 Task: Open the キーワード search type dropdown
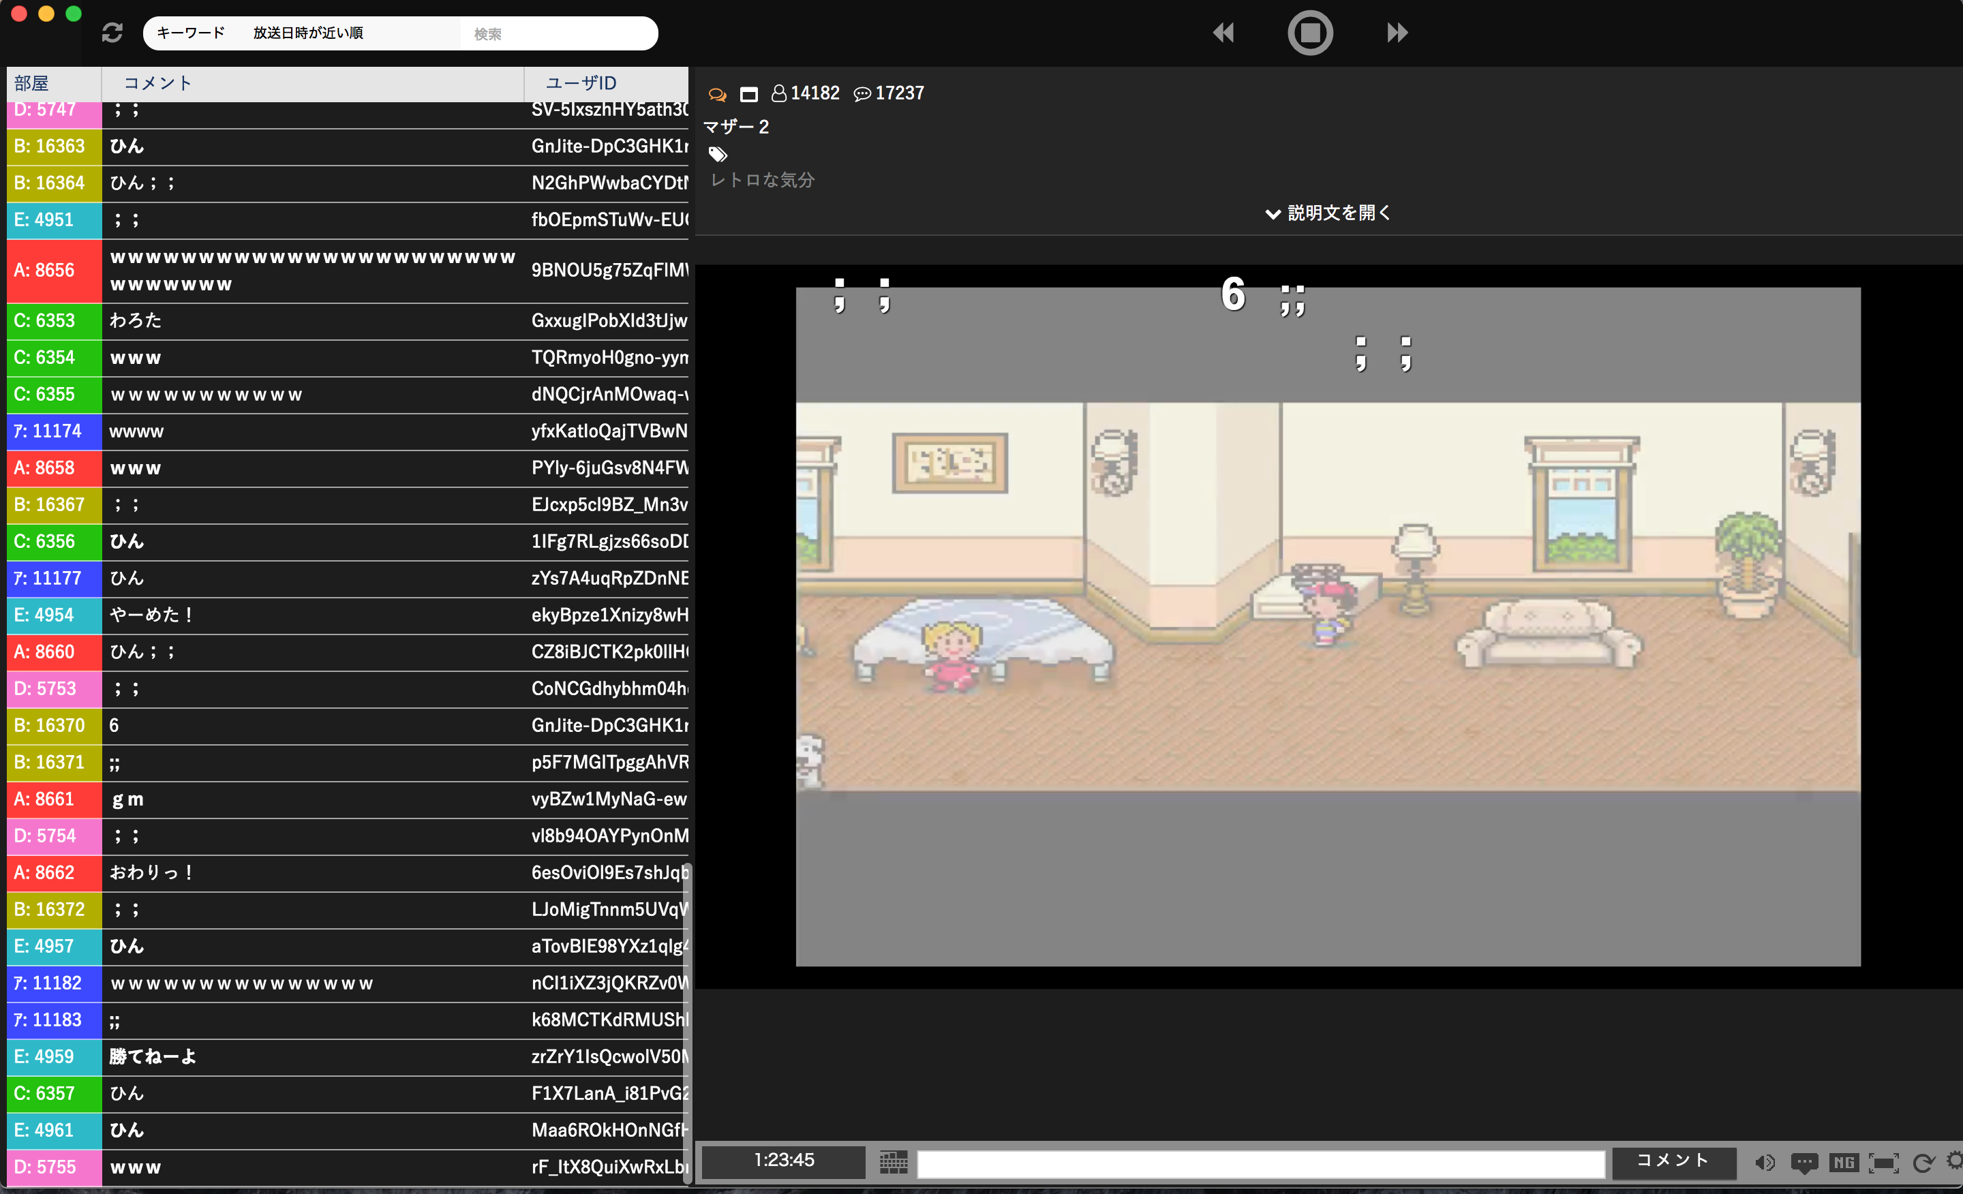pos(190,33)
